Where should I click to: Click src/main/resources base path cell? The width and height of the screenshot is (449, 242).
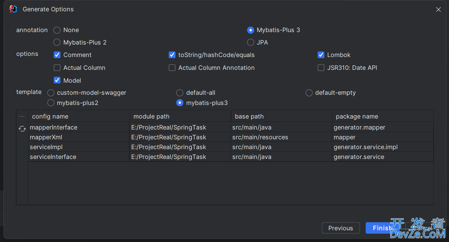[281, 137]
